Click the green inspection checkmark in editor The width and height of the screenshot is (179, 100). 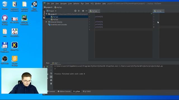(152, 14)
